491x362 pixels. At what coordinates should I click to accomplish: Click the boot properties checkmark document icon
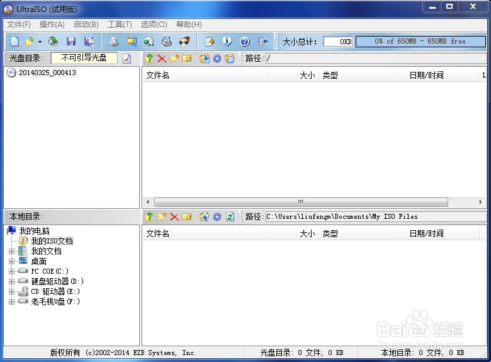coord(127,59)
